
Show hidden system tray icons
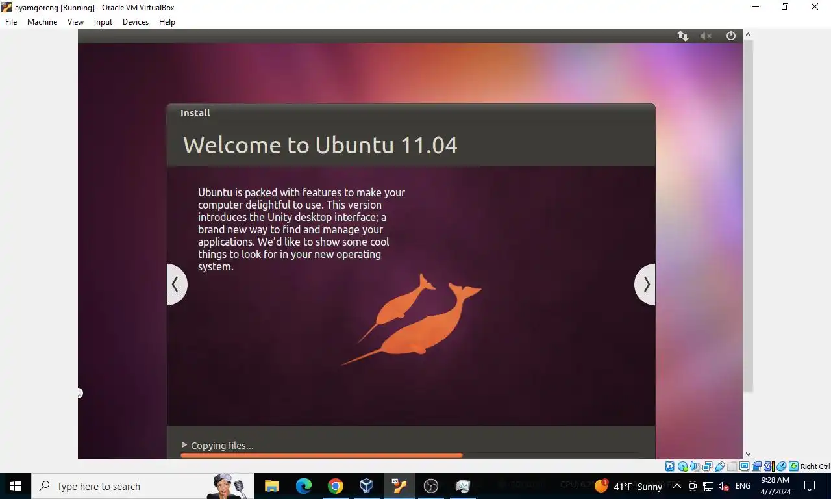coord(676,486)
